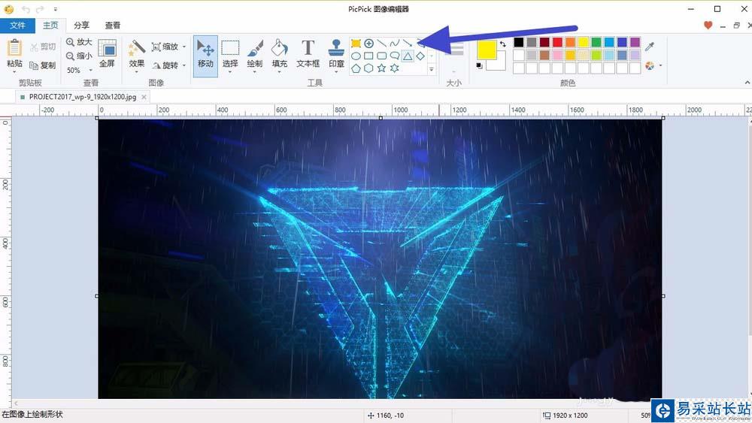The image size is (752, 423).
Task: Click the yellow foreground color box
Action: pyautogui.click(x=487, y=50)
